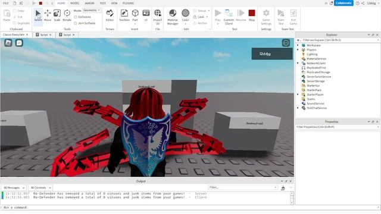Viewport: 381px width, 214px height.
Task: Open the UI insert tool
Action: point(146,15)
